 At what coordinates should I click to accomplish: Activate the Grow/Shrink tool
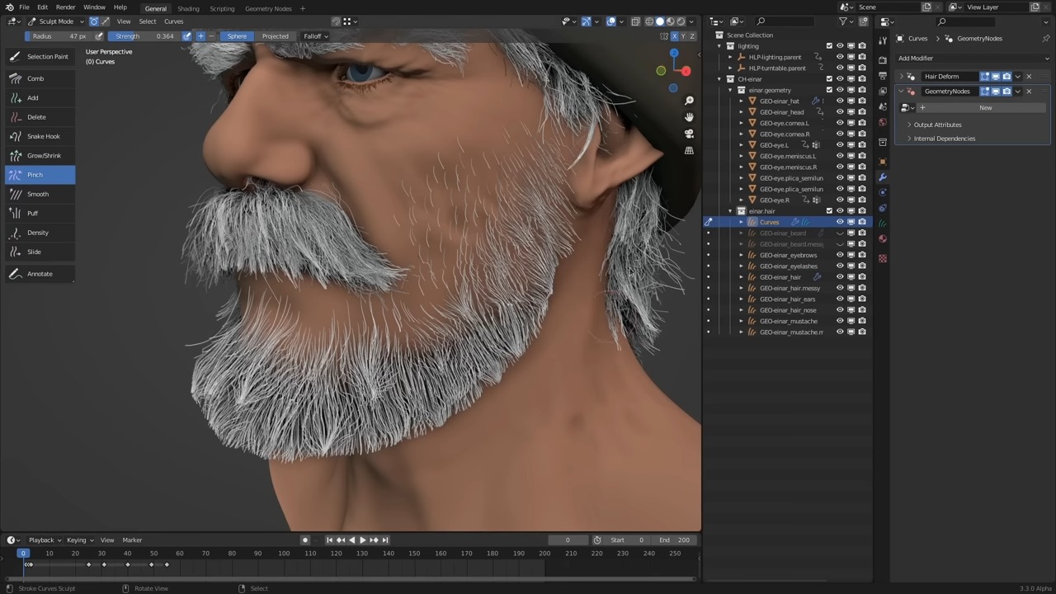pos(44,155)
